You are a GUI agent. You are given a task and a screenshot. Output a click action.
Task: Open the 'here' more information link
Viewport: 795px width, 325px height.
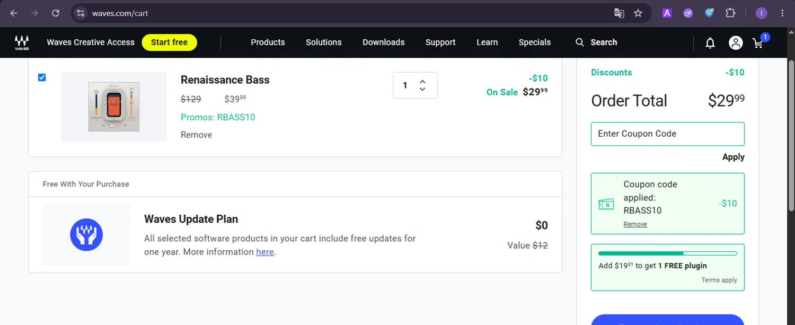[x=265, y=252]
